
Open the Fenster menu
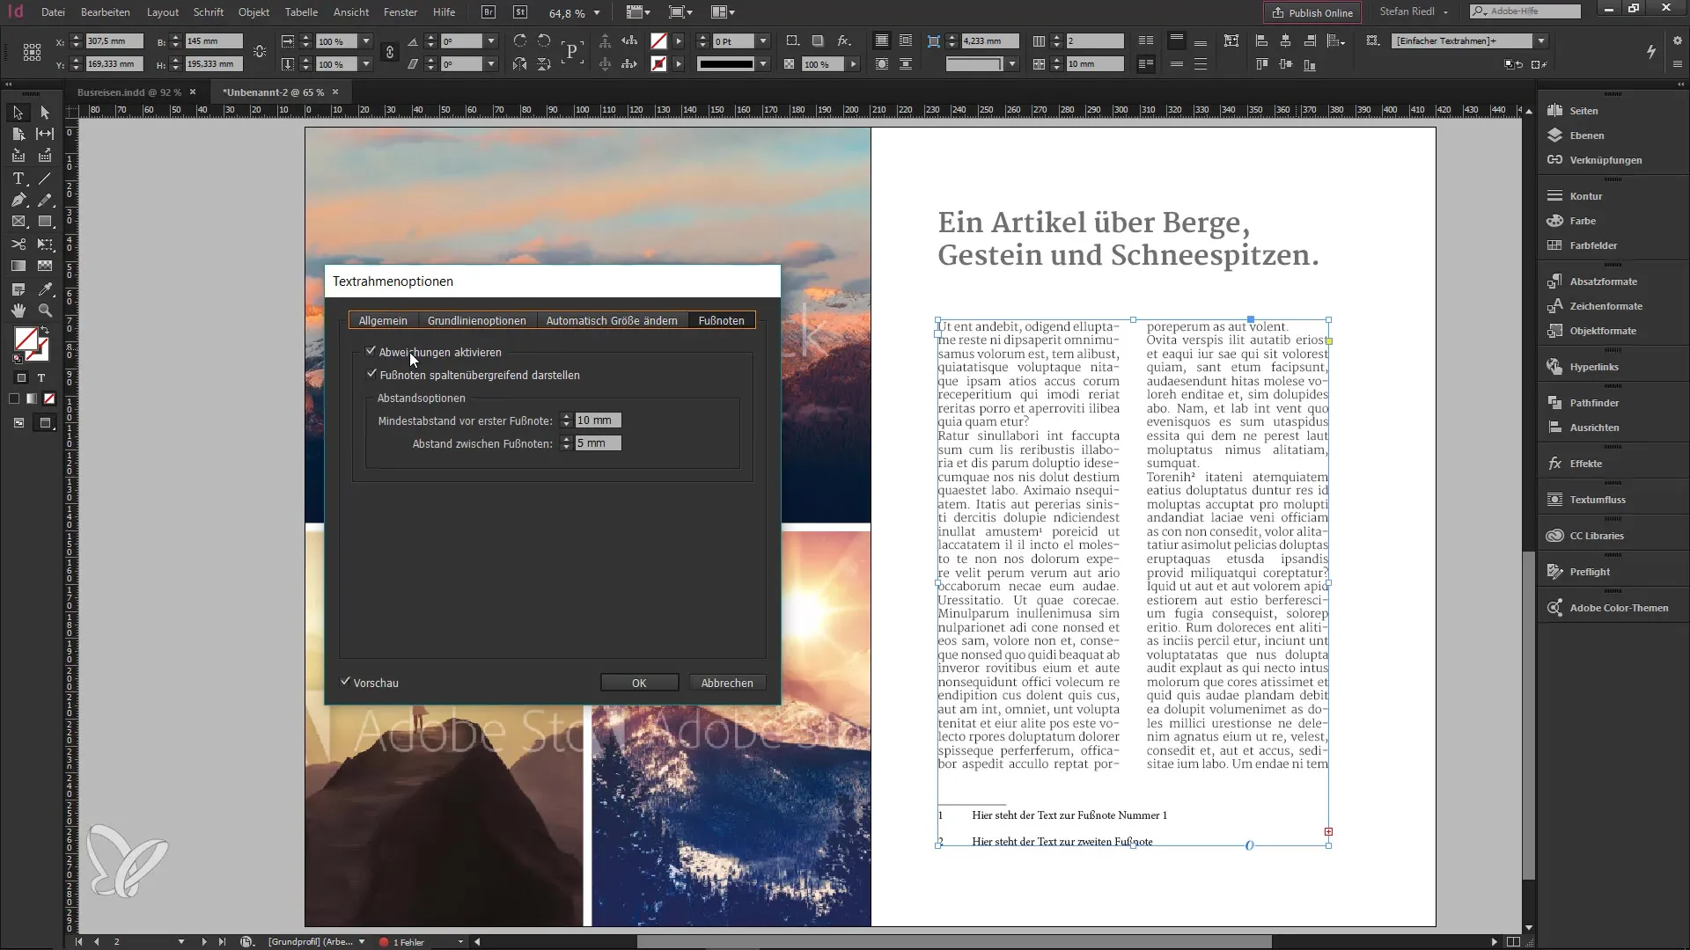click(400, 12)
